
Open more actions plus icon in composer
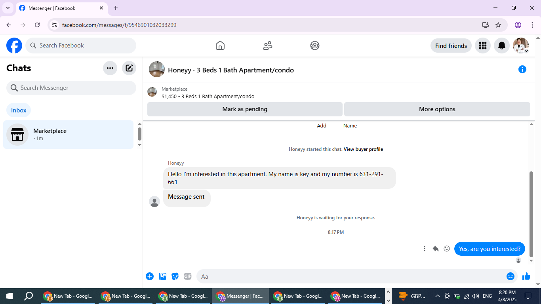click(x=150, y=276)
